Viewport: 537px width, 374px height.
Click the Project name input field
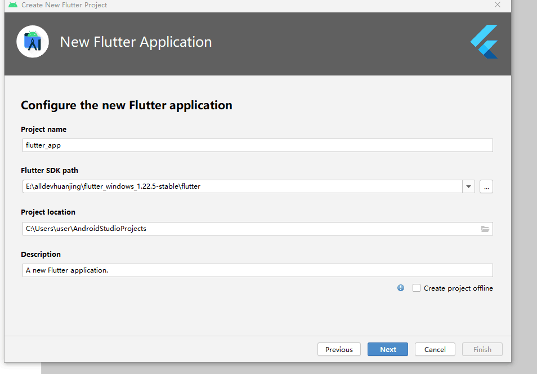(x=258, y=145)
